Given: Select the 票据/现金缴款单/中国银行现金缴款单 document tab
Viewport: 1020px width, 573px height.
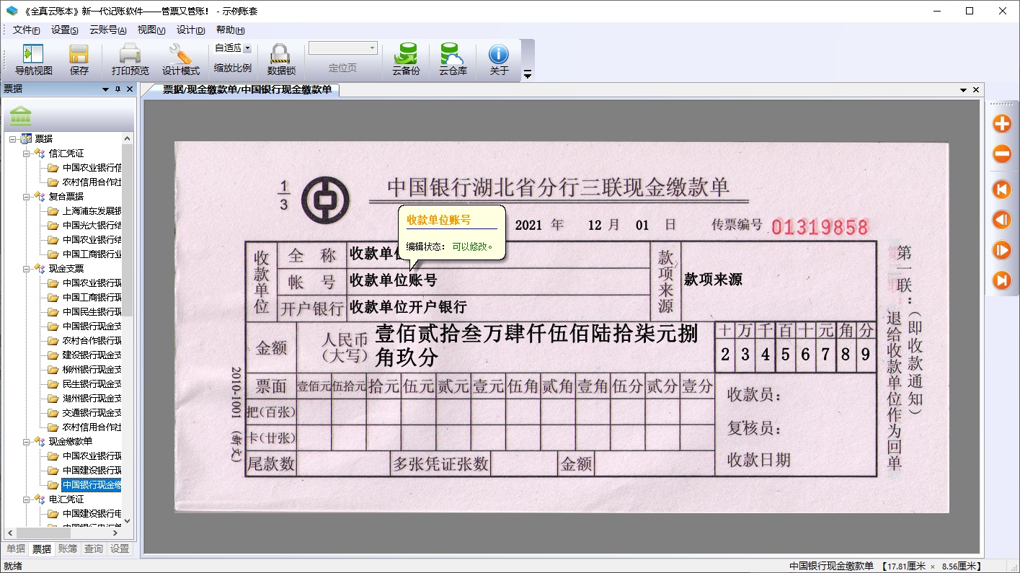Looking at the screenshot, I should point(247,90).
